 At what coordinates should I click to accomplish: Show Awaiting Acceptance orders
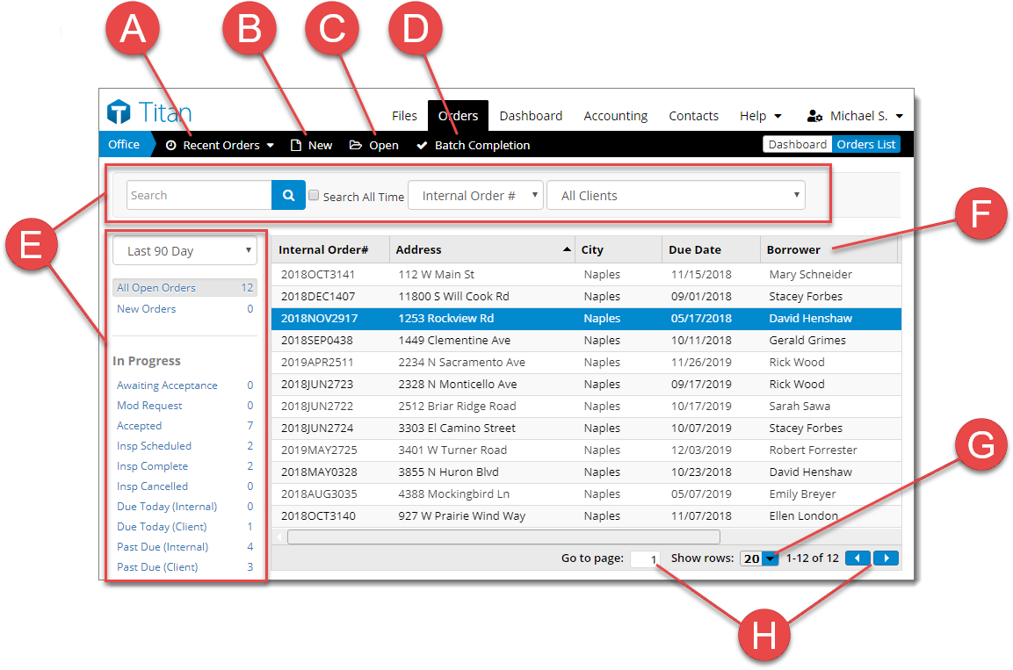[x=167, y=385]
